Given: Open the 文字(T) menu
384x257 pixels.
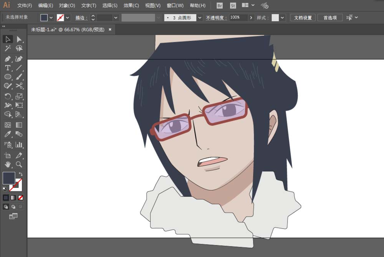Looking at the screenshot, I should [x=89, y=5].
